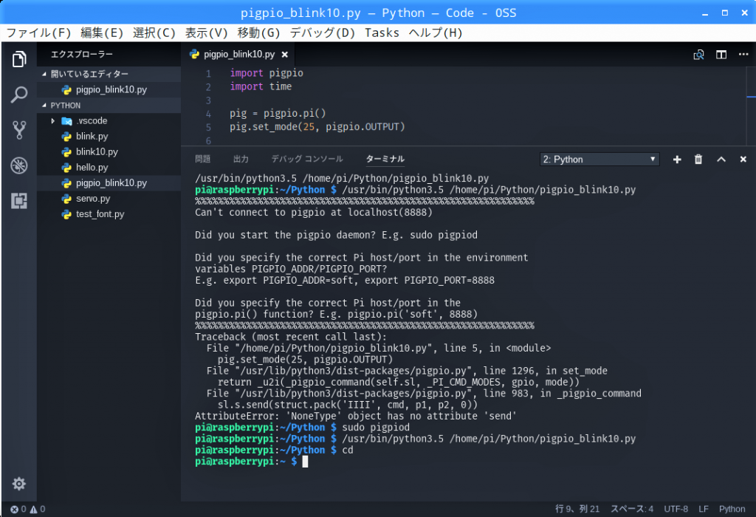Screen dimensions: 756x517
Task: Click the Python language mode in status bar
Action: tap(732, 509)
